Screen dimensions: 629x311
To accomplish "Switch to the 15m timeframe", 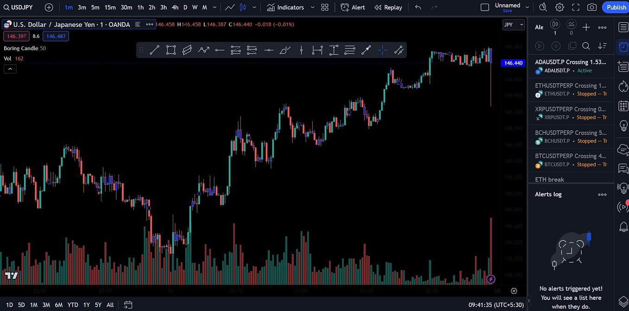I will coord(110,7).
